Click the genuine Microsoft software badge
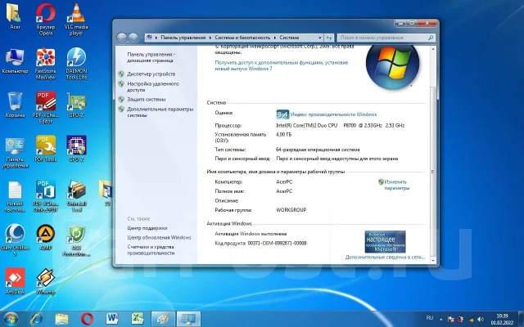This screenshot has width=524, height=327. [x=386, y=242]
